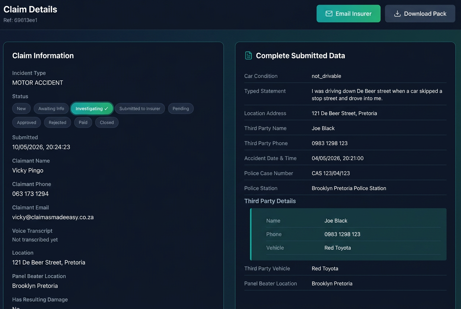Set status to New
The width and height of the screenshot is (461, 309).
pos(22,109)
